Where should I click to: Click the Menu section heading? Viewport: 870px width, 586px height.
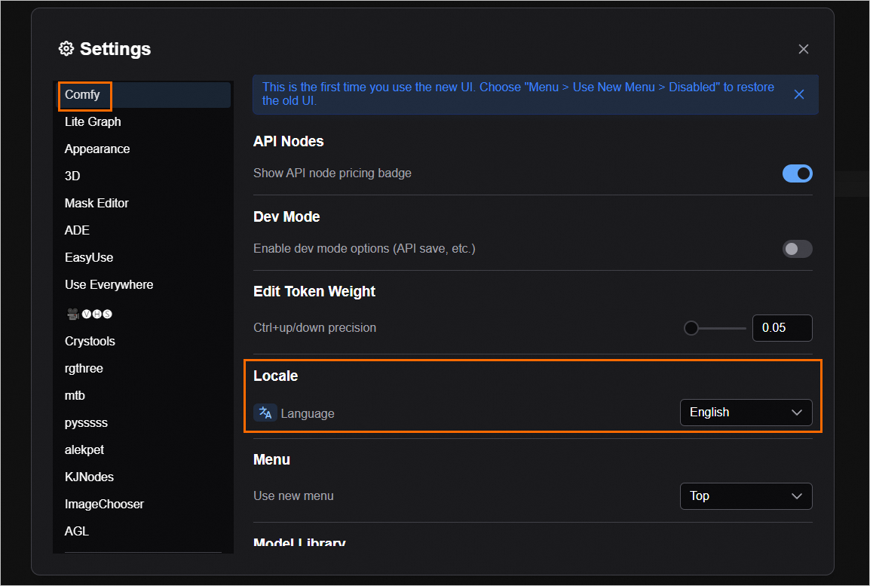(271, 460)
